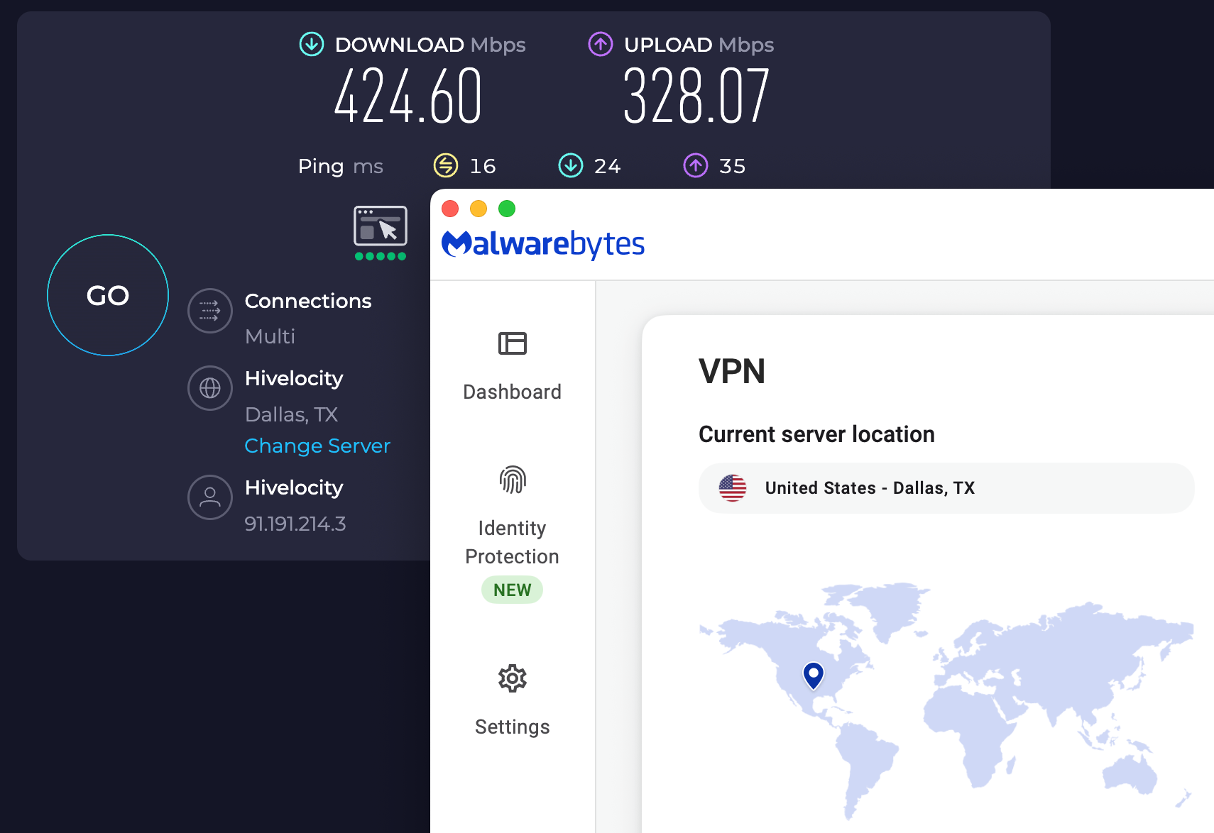Image resolution: width=1214 pixels, height=833 pixels.
Task: Start speed test with GO button
Action: 108,295
